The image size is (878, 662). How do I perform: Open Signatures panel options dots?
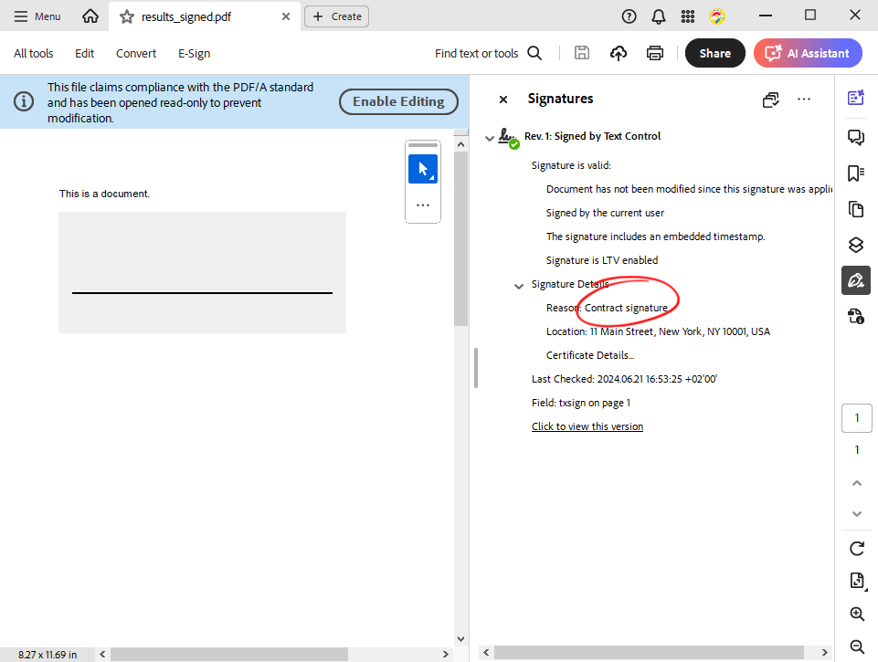803,99
